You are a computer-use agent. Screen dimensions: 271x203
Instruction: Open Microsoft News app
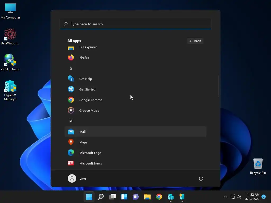pyautogui.click(x=135, y=163)
